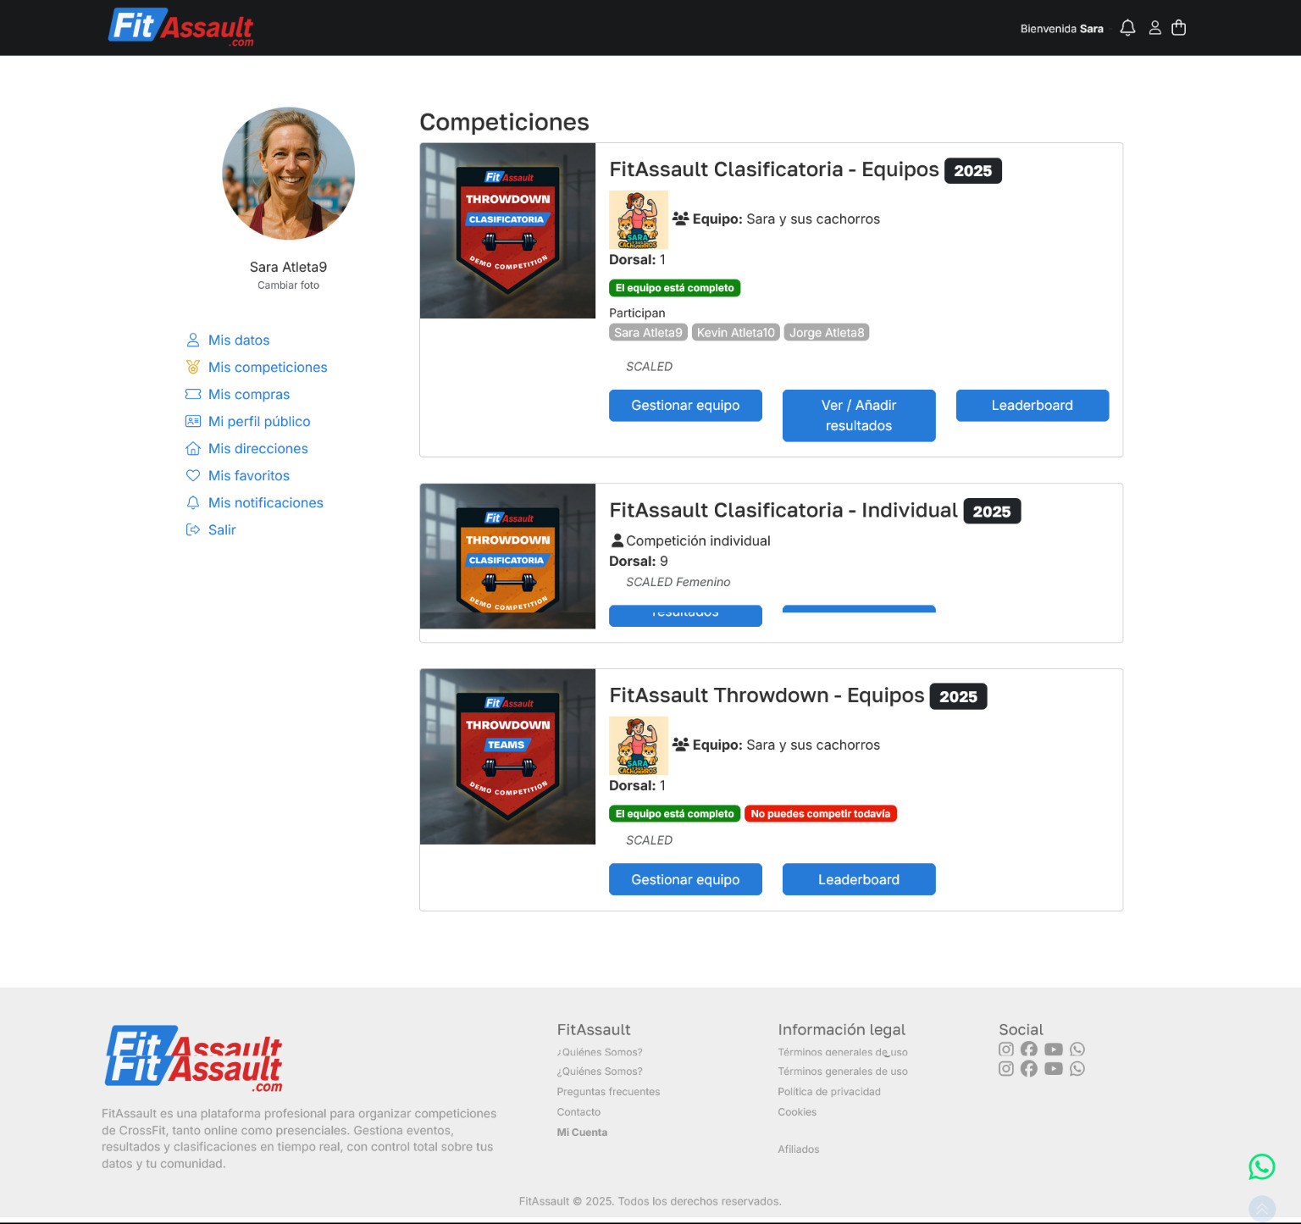Click the bell icon beside Mis notificaciones
Image resolution: width=1301 pixels, height=1224 pixels.
(x=193, y=502)
